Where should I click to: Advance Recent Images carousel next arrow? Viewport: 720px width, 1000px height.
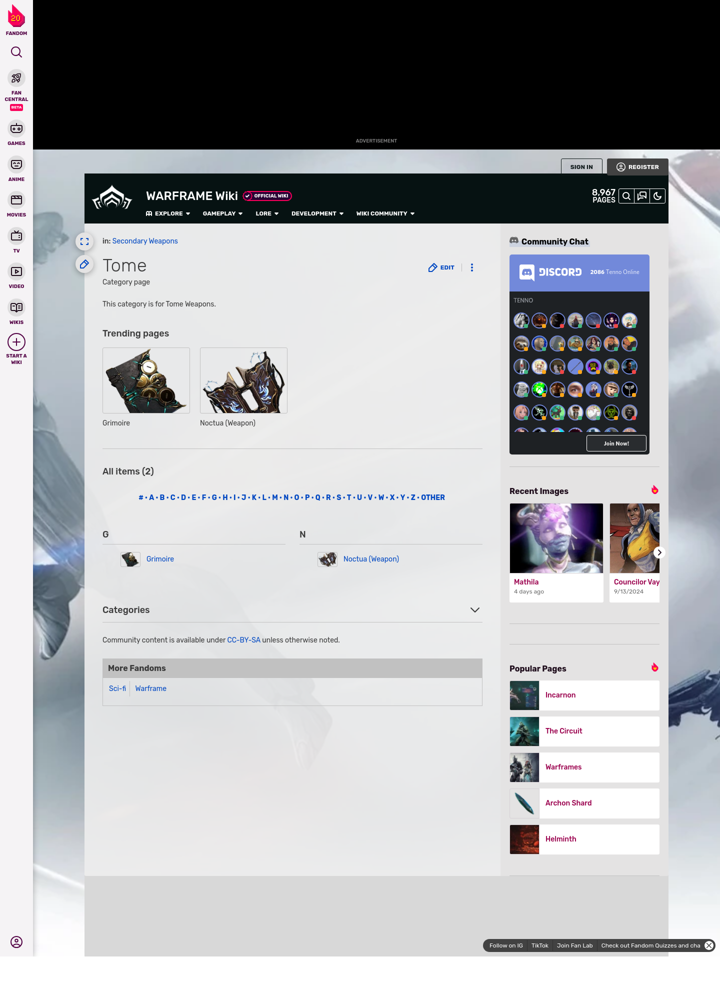[659, 552]
